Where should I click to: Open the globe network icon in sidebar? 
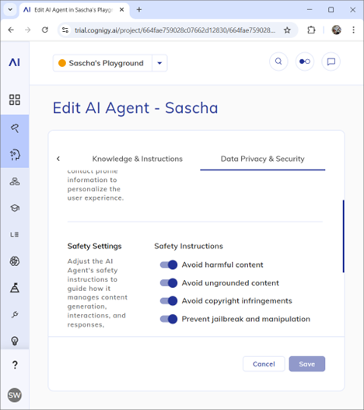(15, 261)
